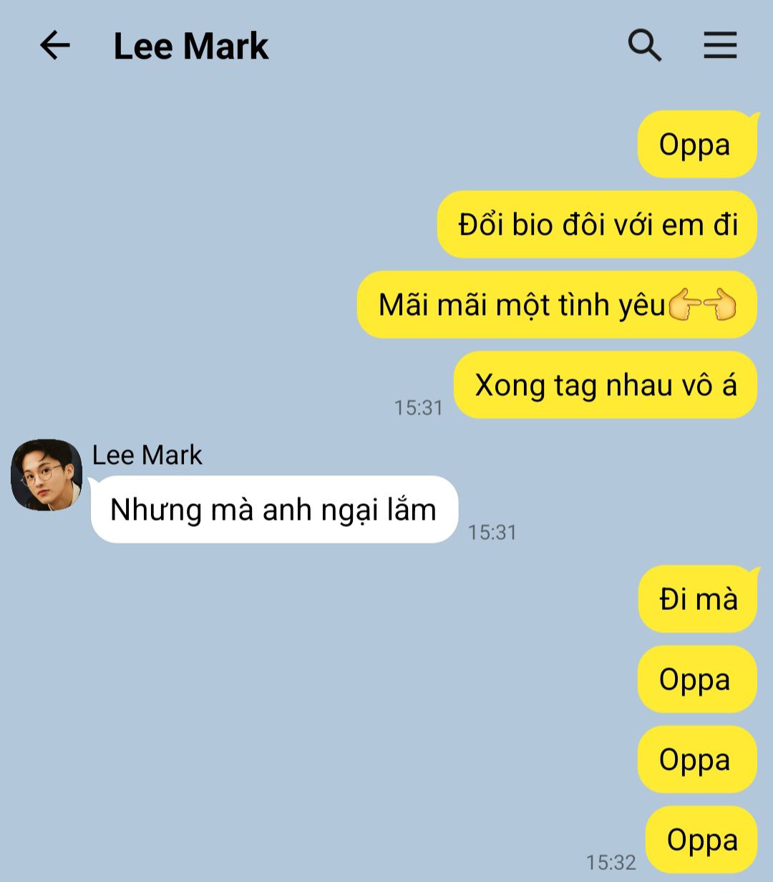Tap the Lee Mark chat title
The image size is (773, 882).
190,46
